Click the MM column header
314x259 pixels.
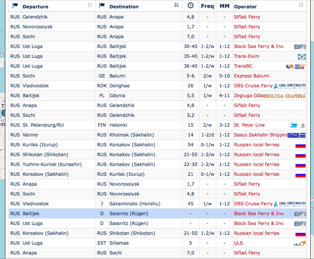[224, 6]
